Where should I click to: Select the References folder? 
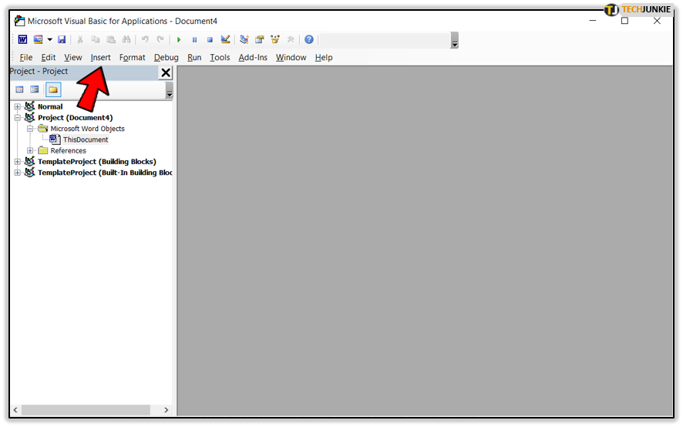tap(69, 151)
